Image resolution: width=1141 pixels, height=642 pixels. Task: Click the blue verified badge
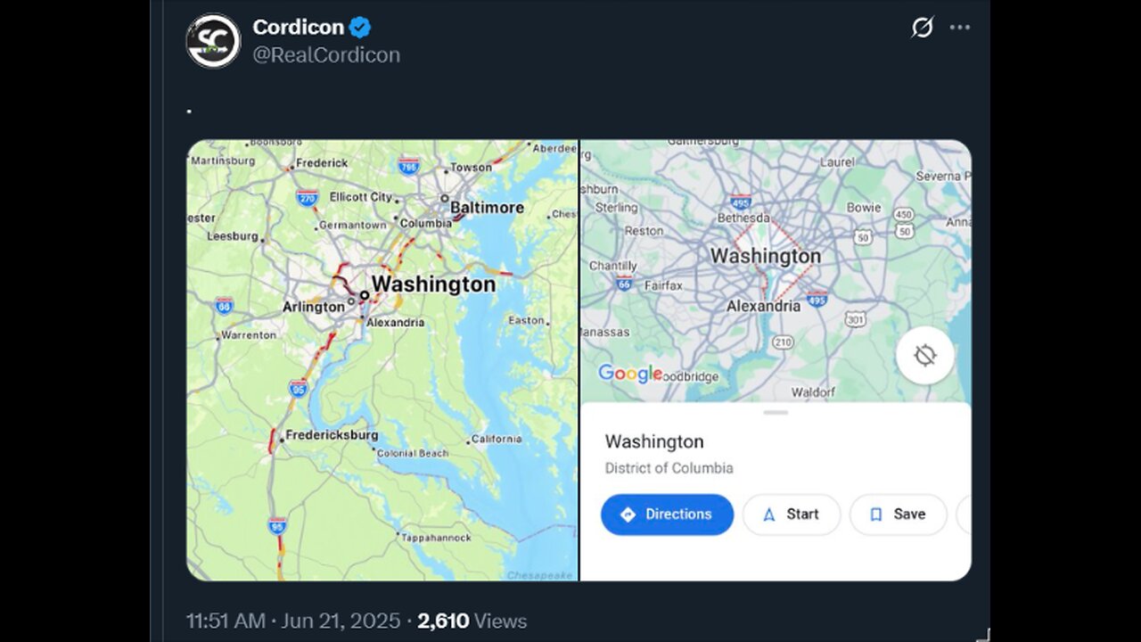360,28
